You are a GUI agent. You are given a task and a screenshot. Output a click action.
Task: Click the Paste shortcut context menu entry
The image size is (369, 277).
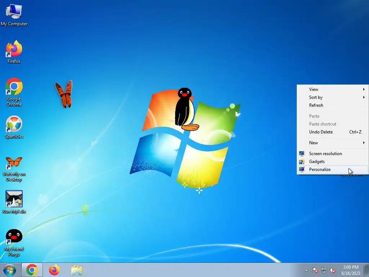[x=333, y=124]
